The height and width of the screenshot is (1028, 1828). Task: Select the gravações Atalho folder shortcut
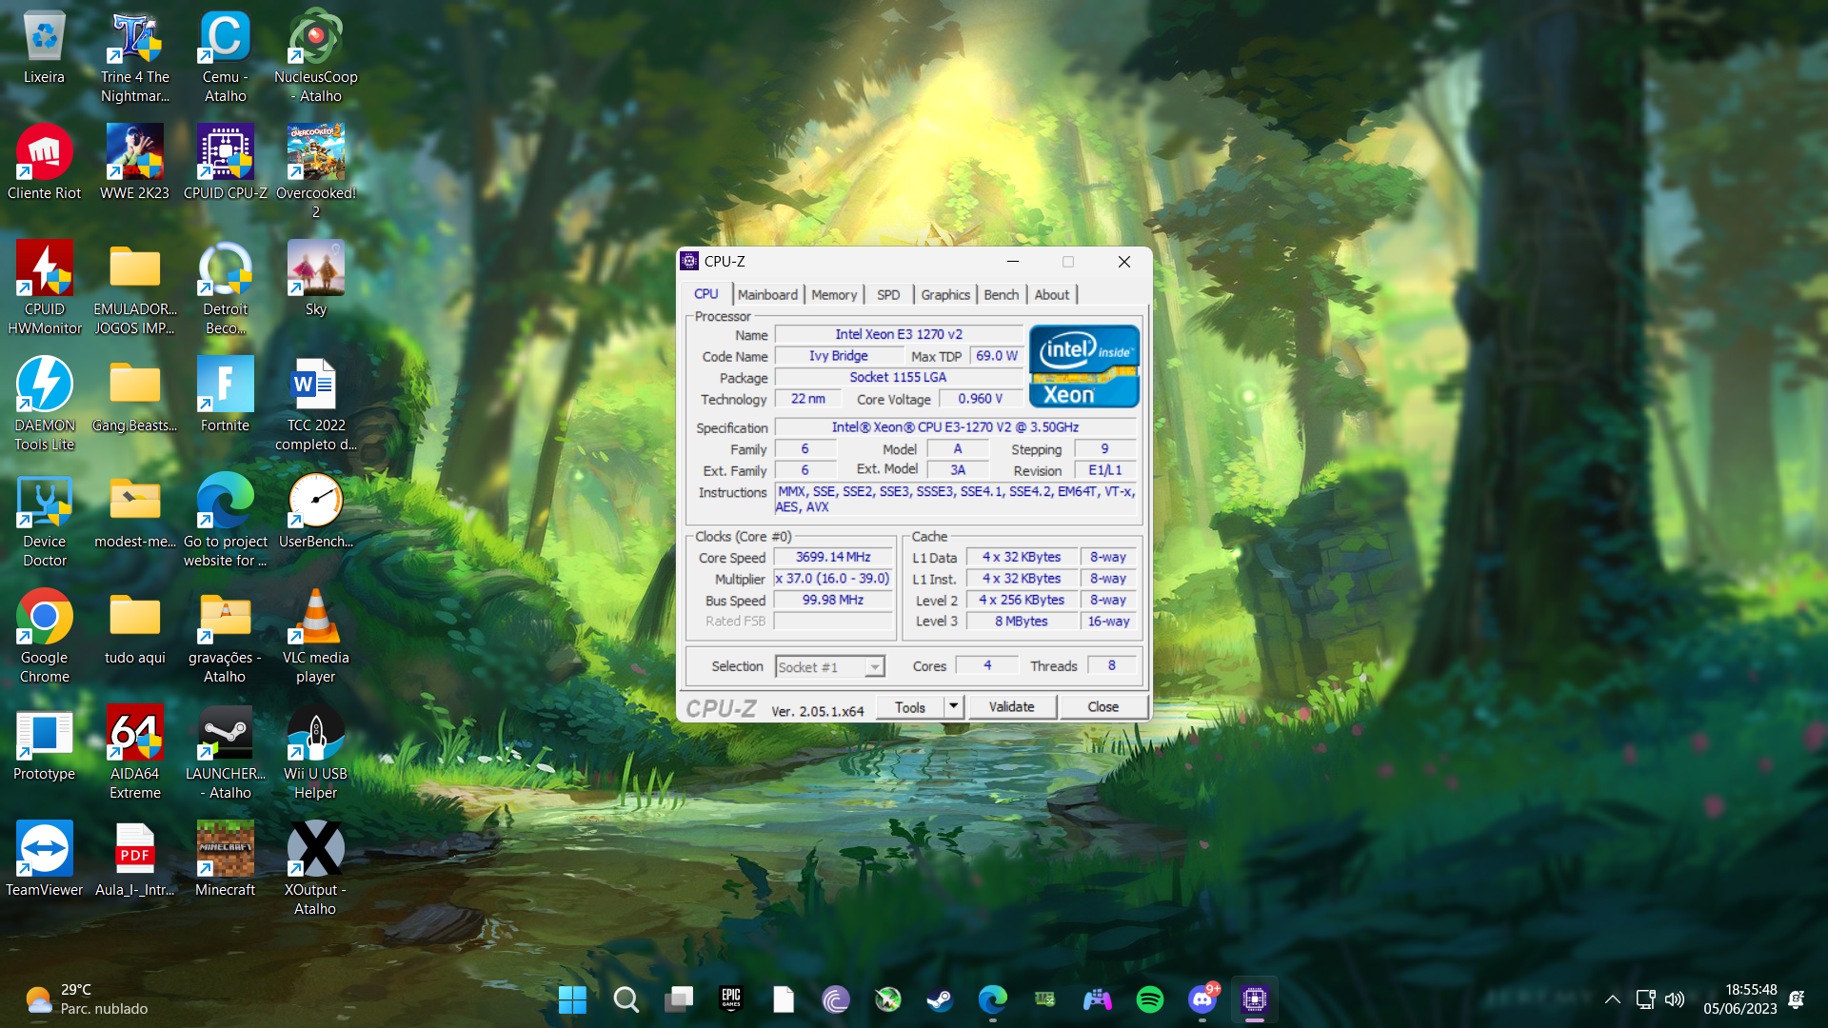click(x=226, y=638)
